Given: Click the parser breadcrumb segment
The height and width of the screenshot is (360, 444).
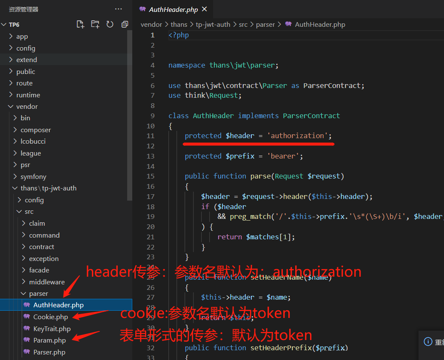Looking at the screenshot, I should pos(265,25).
